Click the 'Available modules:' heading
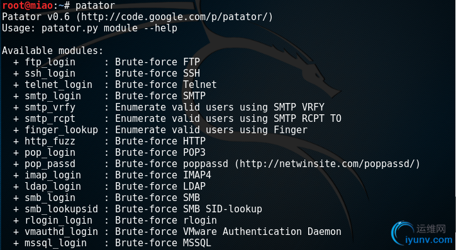Image resolution: width=456 pixels, height=250 pixels. [53, 51]
